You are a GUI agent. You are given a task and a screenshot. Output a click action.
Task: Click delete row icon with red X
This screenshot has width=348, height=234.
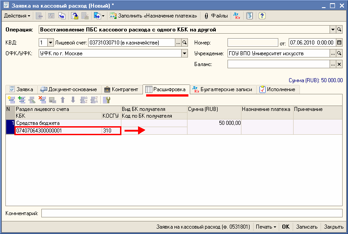[42, 100]
